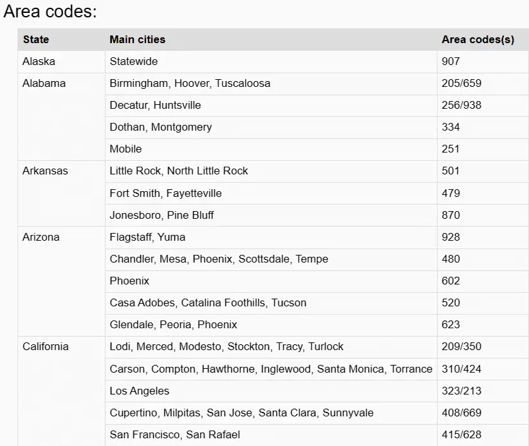Click Birmingham, Hoover, Tuscaloosa cell

click(271, 84)
